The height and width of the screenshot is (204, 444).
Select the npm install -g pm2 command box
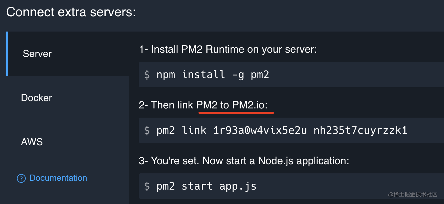(x=276, y=74)
